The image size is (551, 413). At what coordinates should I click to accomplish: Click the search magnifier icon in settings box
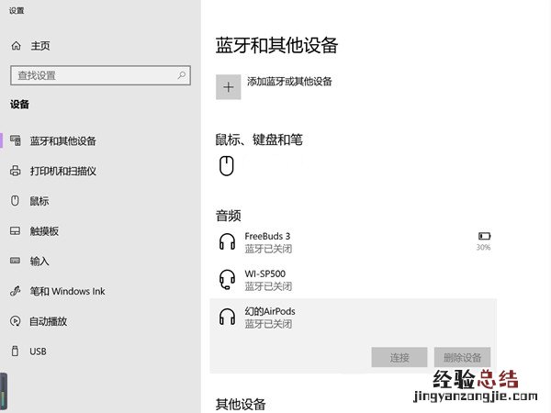tap(182, 75)
